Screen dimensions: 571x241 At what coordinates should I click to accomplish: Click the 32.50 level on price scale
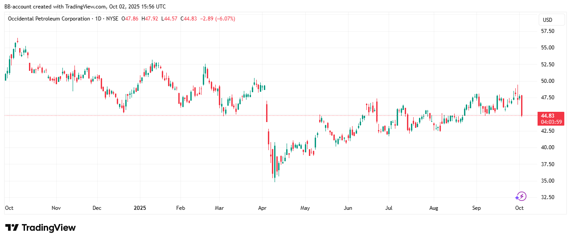(547, 197)
